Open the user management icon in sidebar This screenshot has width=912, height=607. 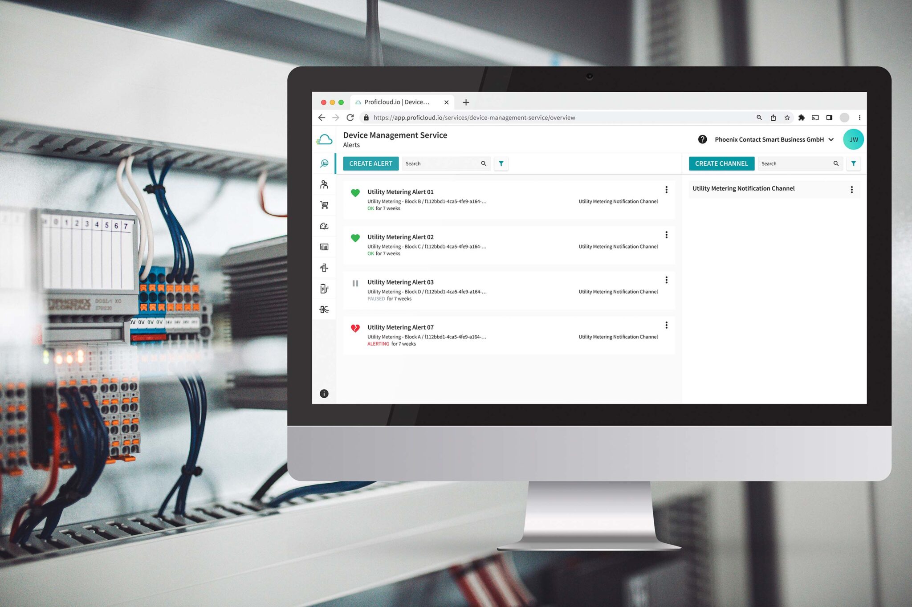point(324,184)
